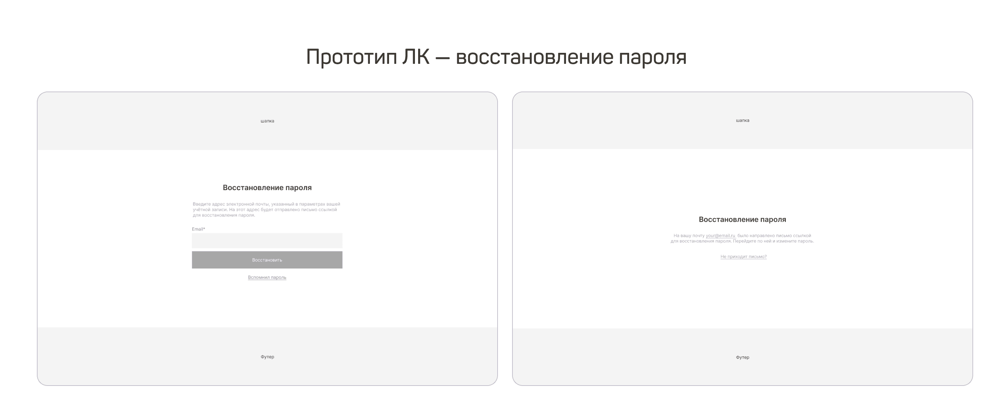Click empty white area below Вспомнил пароль
This screenshot has height=415, width=993.
pos(267,305)
